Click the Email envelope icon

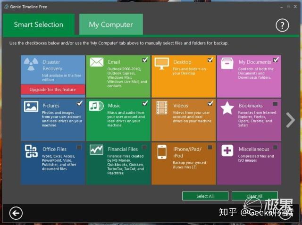[x=96, y=62]
